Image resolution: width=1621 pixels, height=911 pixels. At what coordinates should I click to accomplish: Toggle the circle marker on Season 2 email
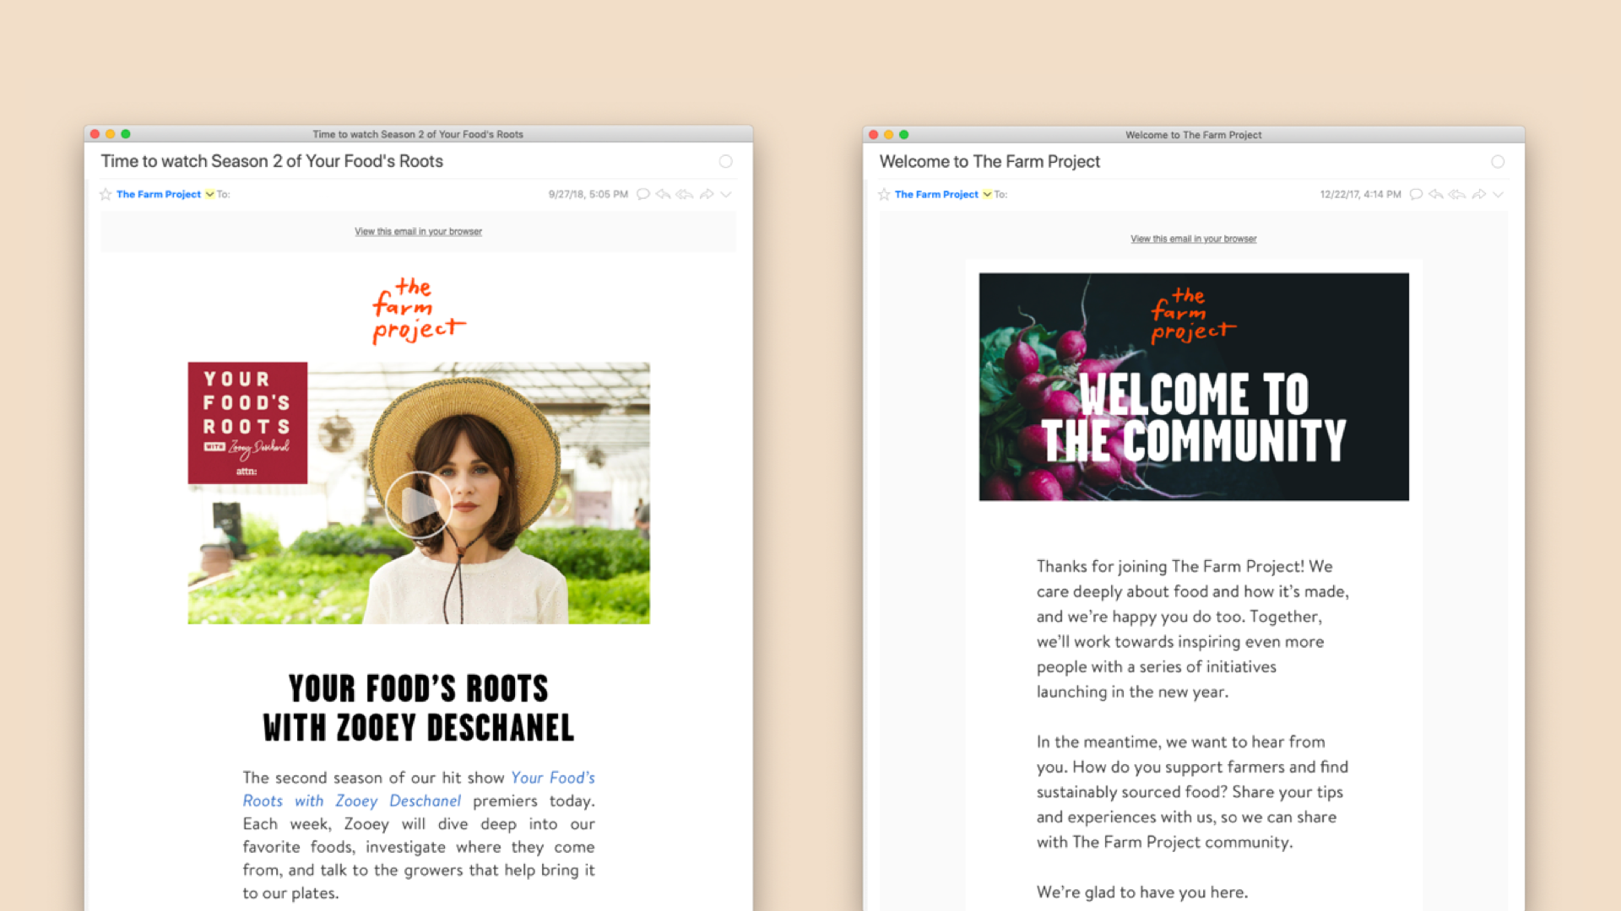[x=726, y=161]
